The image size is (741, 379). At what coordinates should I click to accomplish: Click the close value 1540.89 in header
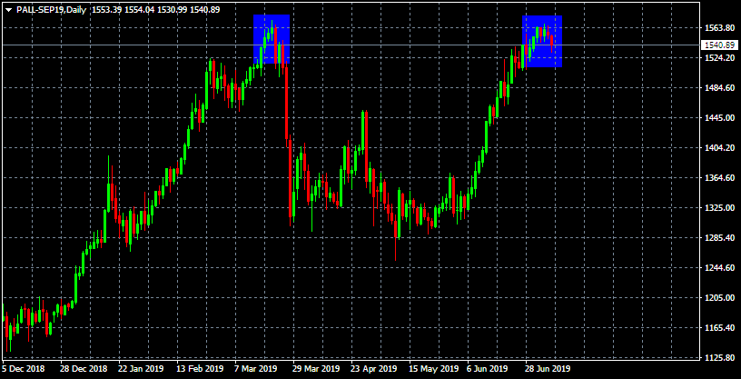[204, 9]
